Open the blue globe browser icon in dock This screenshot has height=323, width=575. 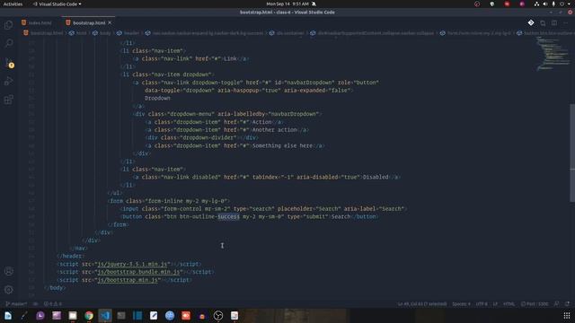click(170, 315)
